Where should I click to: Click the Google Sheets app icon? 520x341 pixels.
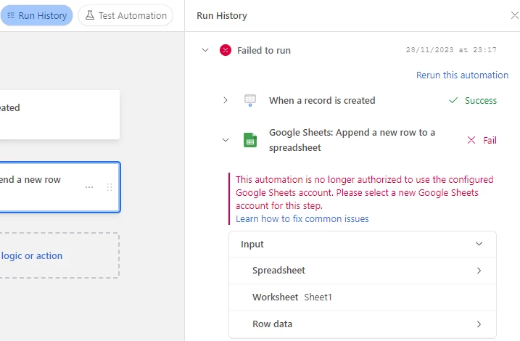pos(250,140)
